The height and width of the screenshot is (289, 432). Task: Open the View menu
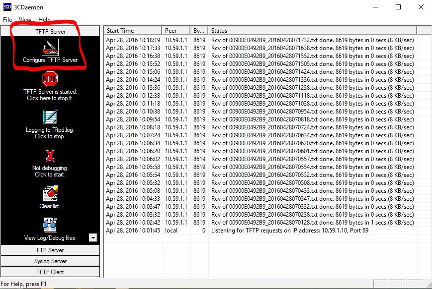click(x=25, y=20)
